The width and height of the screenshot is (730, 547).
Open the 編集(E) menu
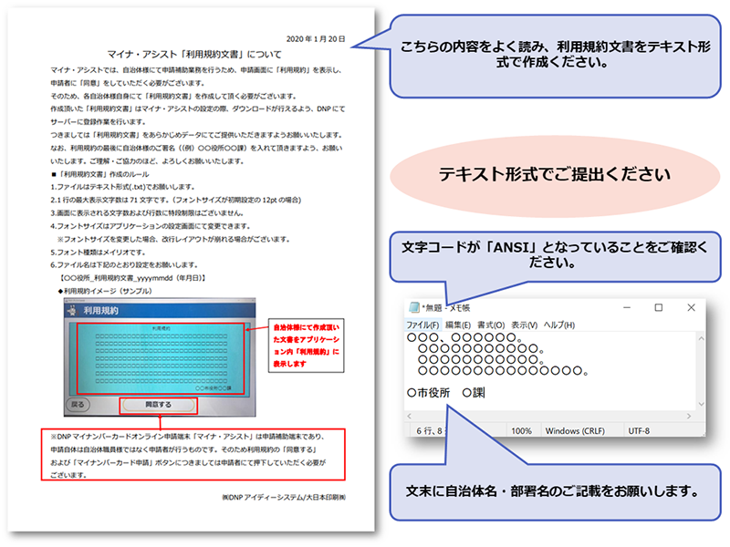pos(457,325)
